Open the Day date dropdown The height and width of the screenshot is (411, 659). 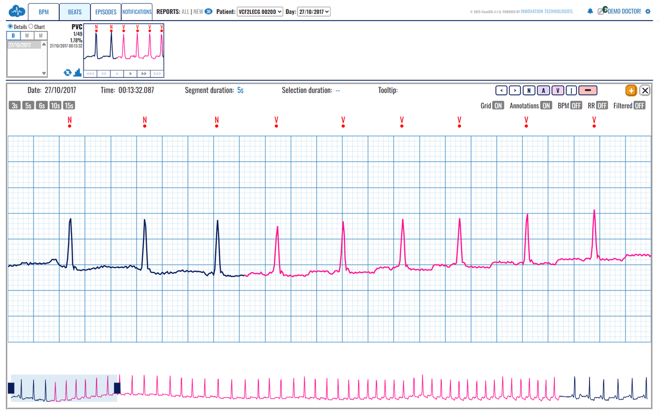click(314, 10)
